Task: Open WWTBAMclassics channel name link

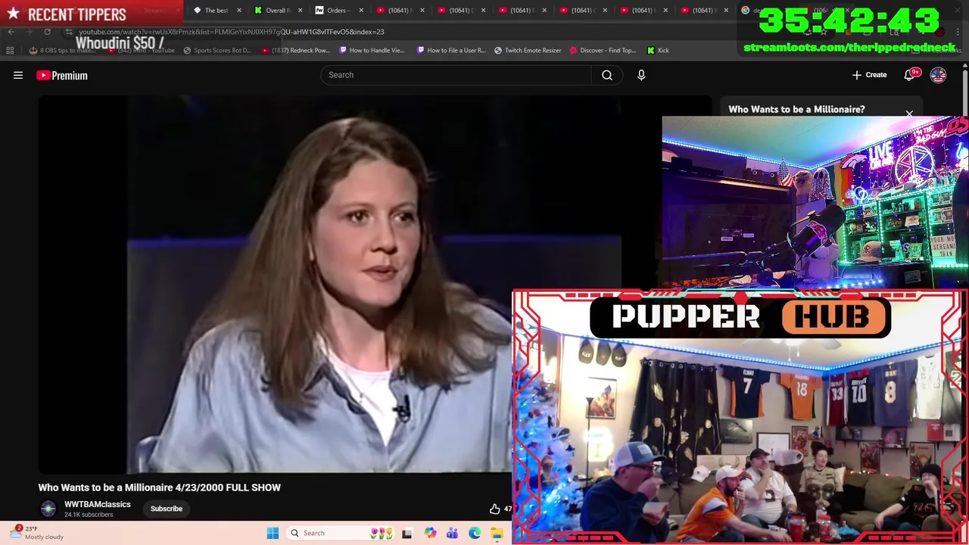Action: [98, 504]
